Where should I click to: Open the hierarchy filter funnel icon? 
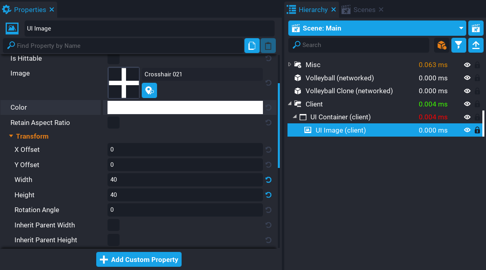tap(459, 45)
